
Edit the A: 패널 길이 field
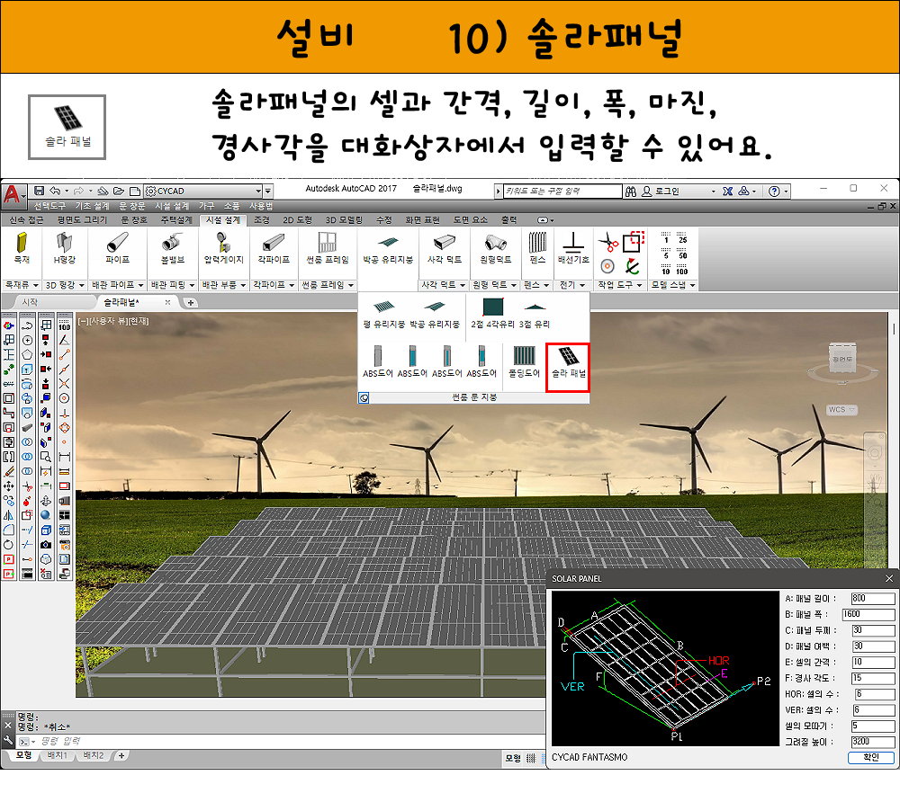click(872, 598)
